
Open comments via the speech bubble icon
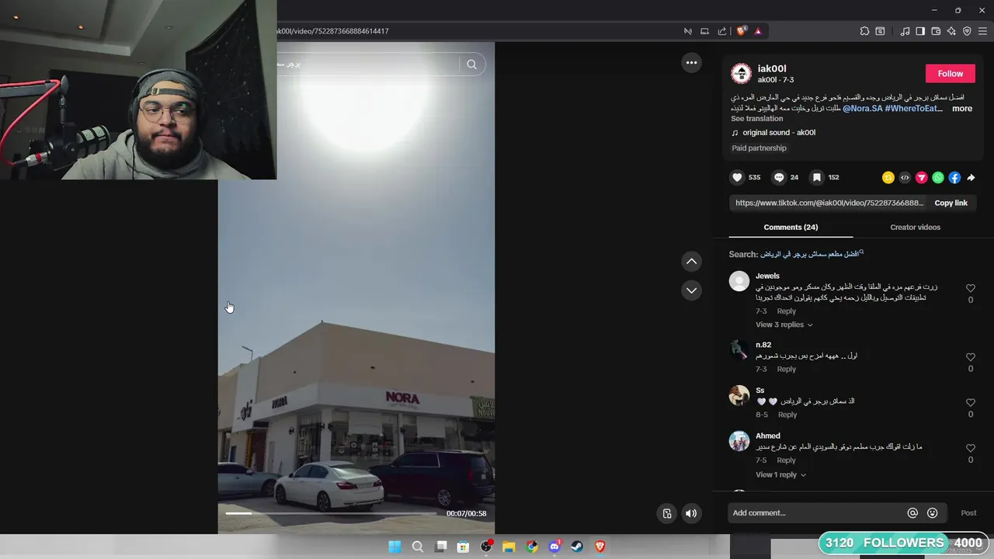click(x=779, y=178)
